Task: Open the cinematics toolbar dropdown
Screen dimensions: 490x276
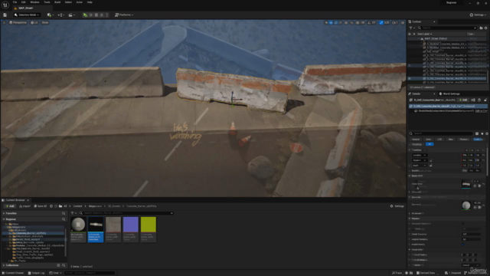Action: (x=71, y=15)
